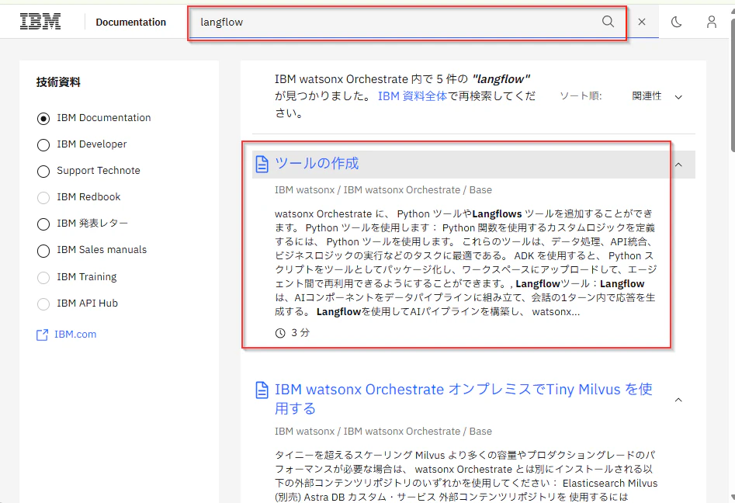Click the IBM 資料全体 link
This screenshot has height=503, width=735.
tap(412, 96)
